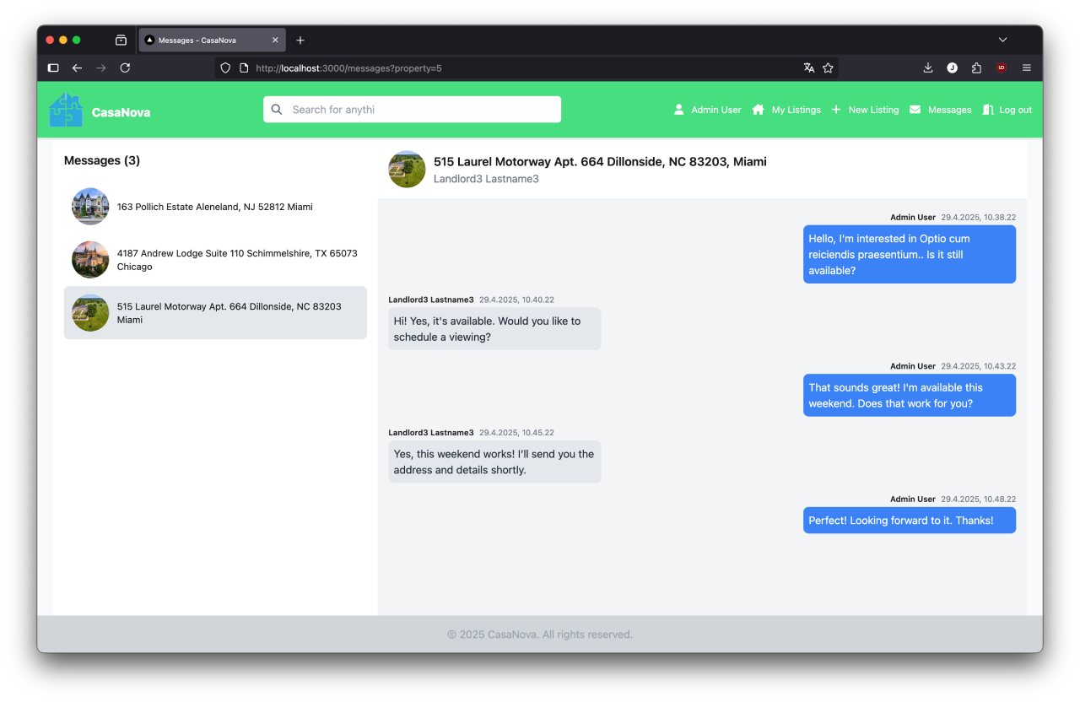Open the browser hamburger application menu
Viewport: 1080px width, 702px height.
click(x=1027, y=67)
